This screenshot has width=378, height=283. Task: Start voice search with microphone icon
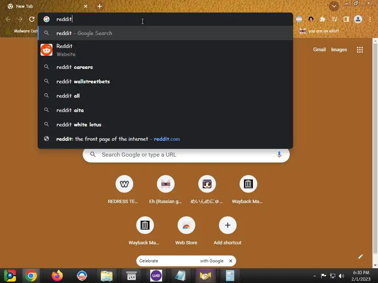pyautogui.click(x=279, y=154)
